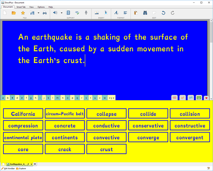The width and height of the screenshot is (213, 171).
Task: Run the spell checker tool
Action: click(77, 13)
